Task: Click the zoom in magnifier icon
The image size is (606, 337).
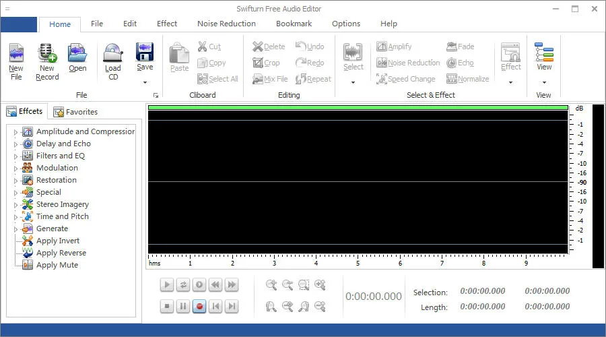Action: pos(271,285)
